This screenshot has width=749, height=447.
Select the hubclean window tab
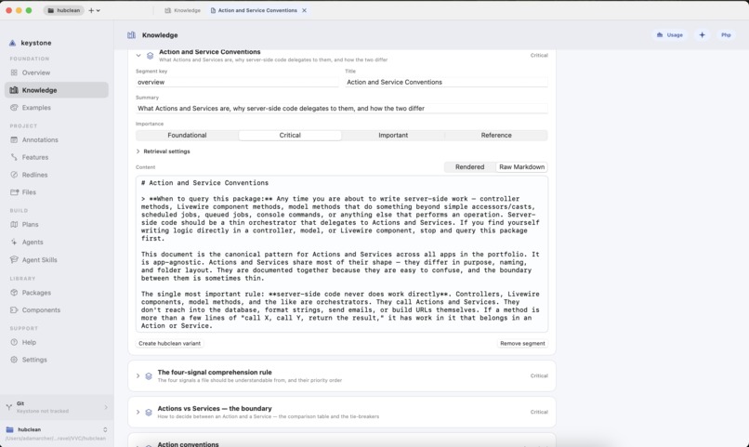click(x=63, y=10)
